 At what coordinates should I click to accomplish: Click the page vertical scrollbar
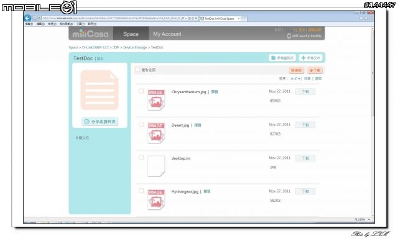(x=373, y=122)
